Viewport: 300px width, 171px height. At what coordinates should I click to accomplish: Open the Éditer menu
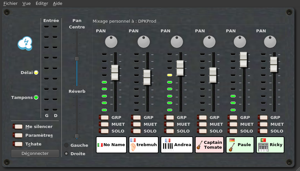point(42,4)
